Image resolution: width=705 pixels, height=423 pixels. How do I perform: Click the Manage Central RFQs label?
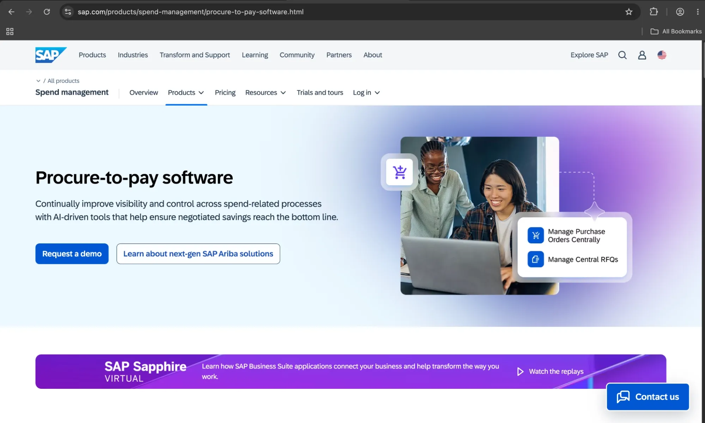point(583,260)
